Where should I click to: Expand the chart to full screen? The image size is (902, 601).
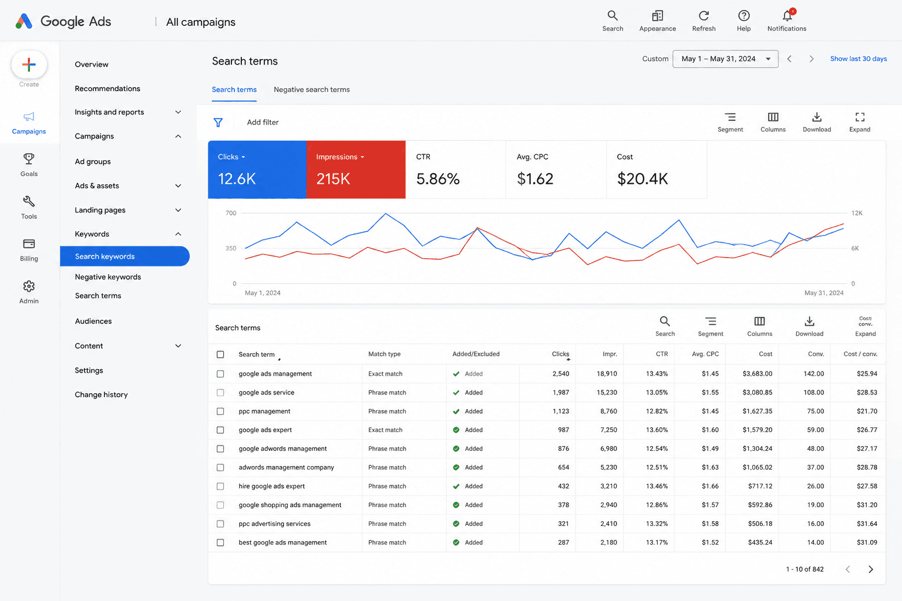coord(860,122)
